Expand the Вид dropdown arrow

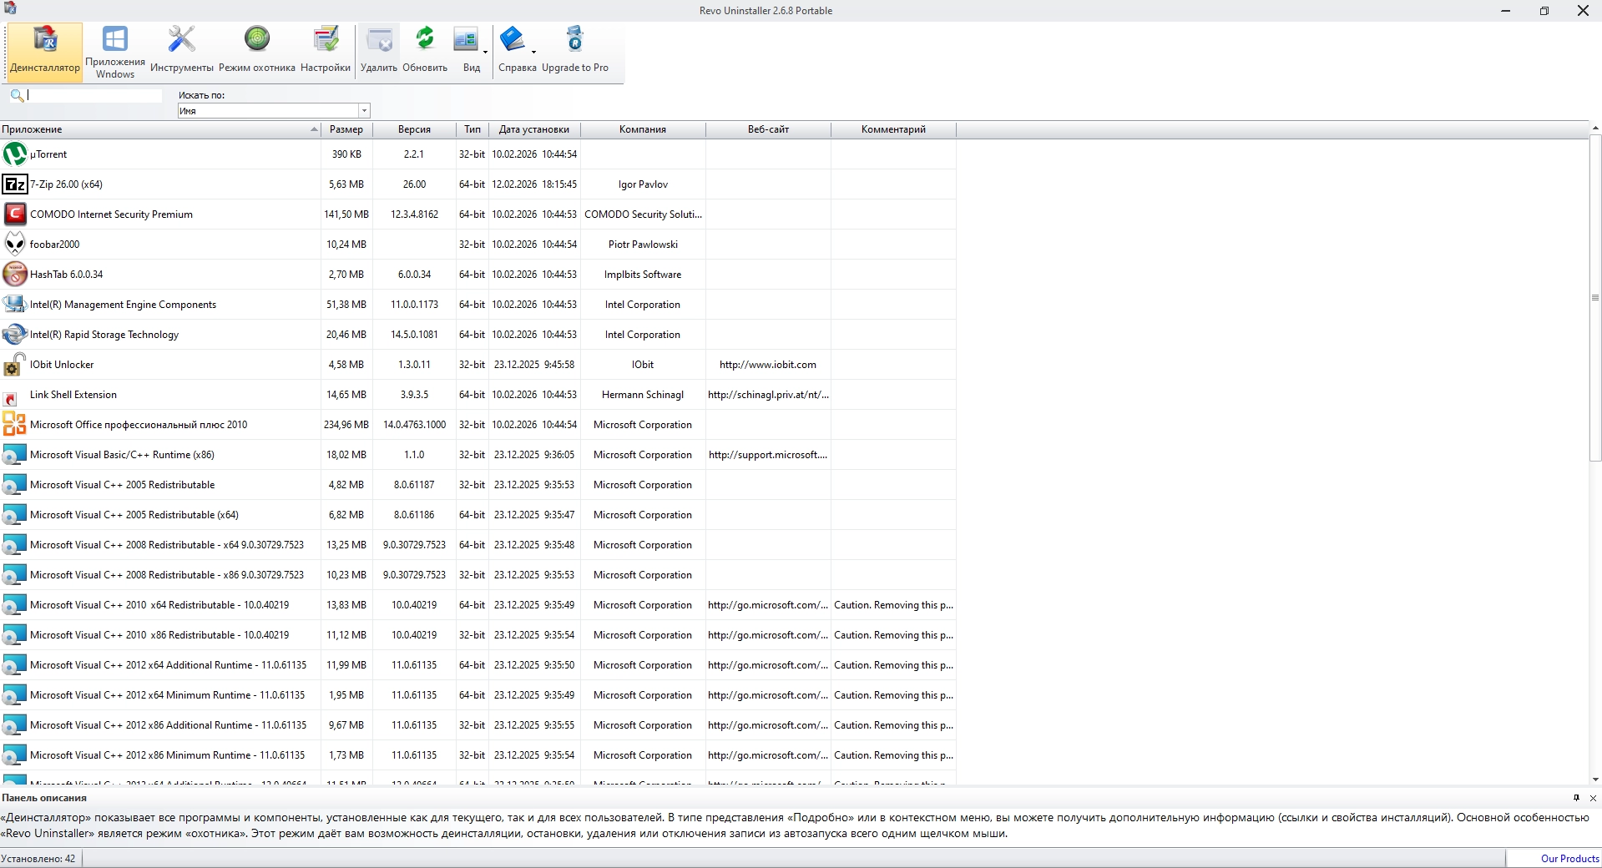point(485,52)
